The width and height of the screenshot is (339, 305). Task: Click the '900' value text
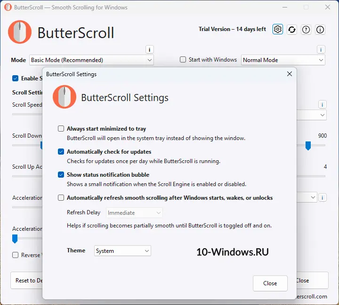[322, 135]
